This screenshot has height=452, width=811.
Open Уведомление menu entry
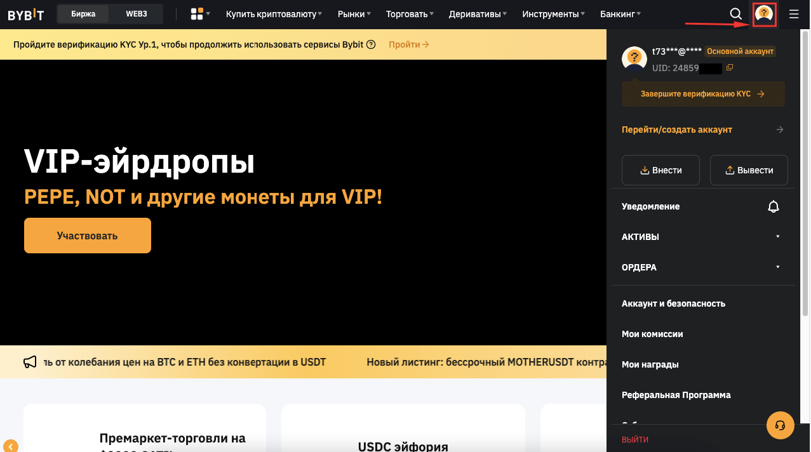[x=650, y=206]
